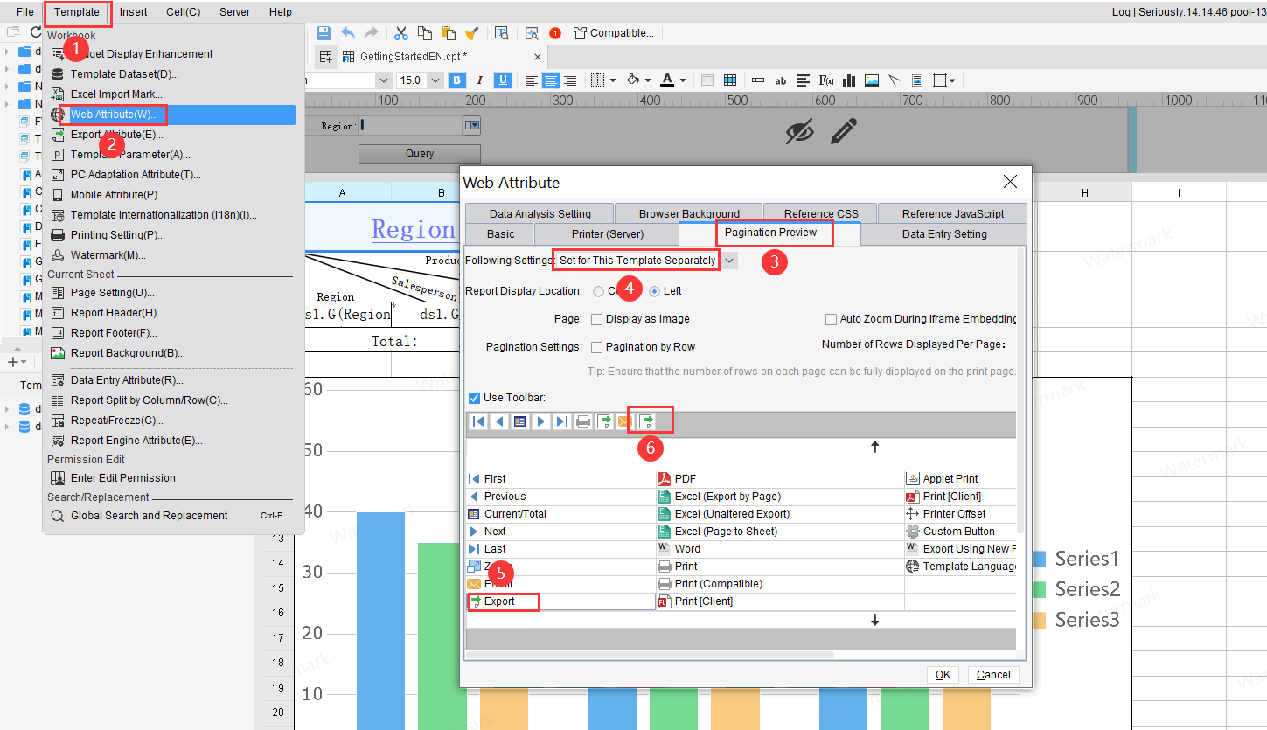Viewport: 1267px width, 730px height.
Task: Click the Word export icon
Action: coord(663,548)
